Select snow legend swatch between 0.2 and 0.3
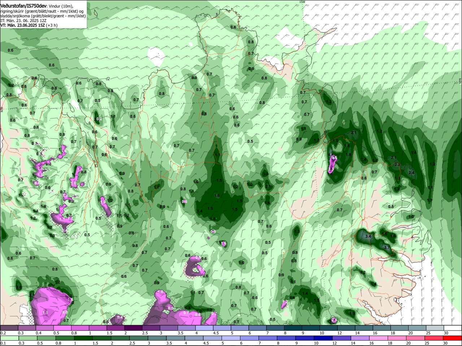Image resolution: width=462 pixels, height=346 pixels. 9,328
